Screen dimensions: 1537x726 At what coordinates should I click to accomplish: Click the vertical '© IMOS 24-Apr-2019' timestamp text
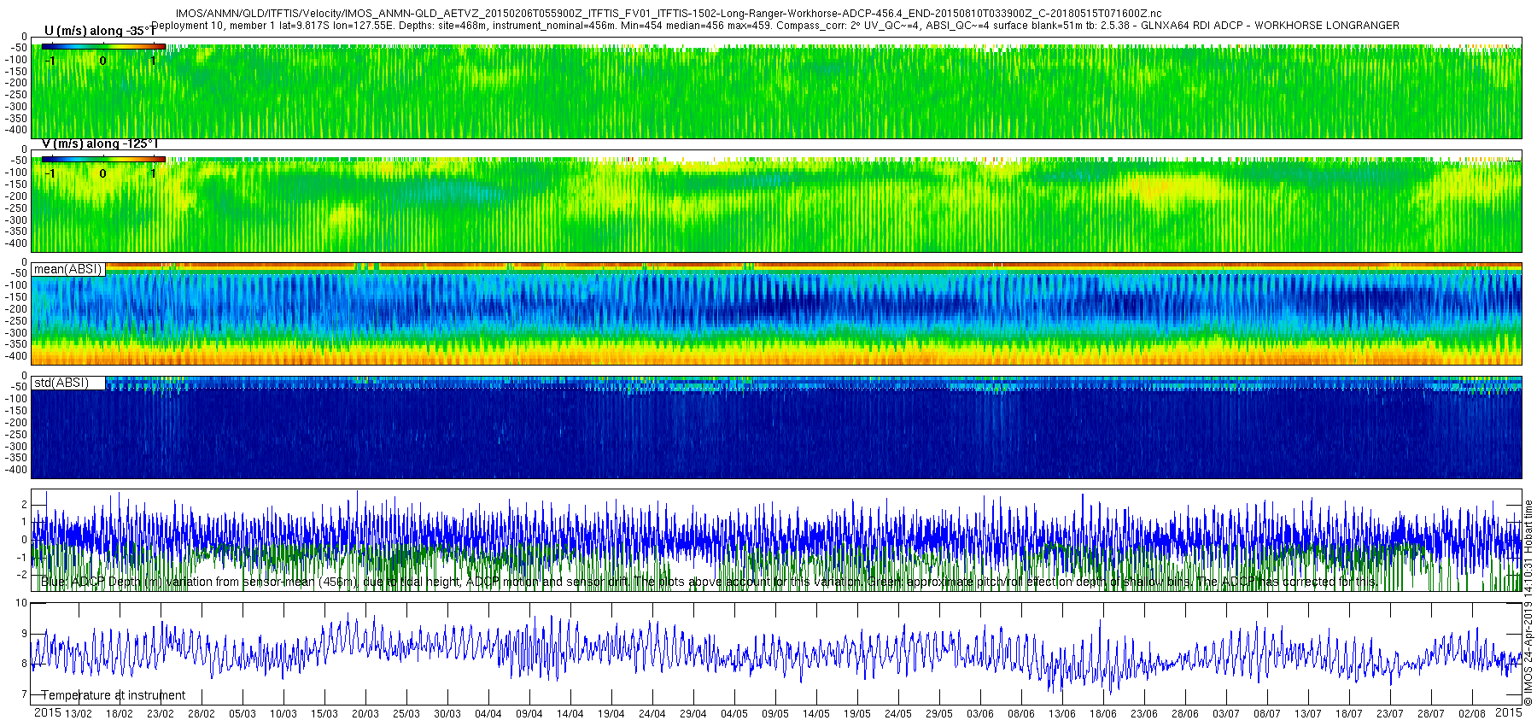(1528, 601)
